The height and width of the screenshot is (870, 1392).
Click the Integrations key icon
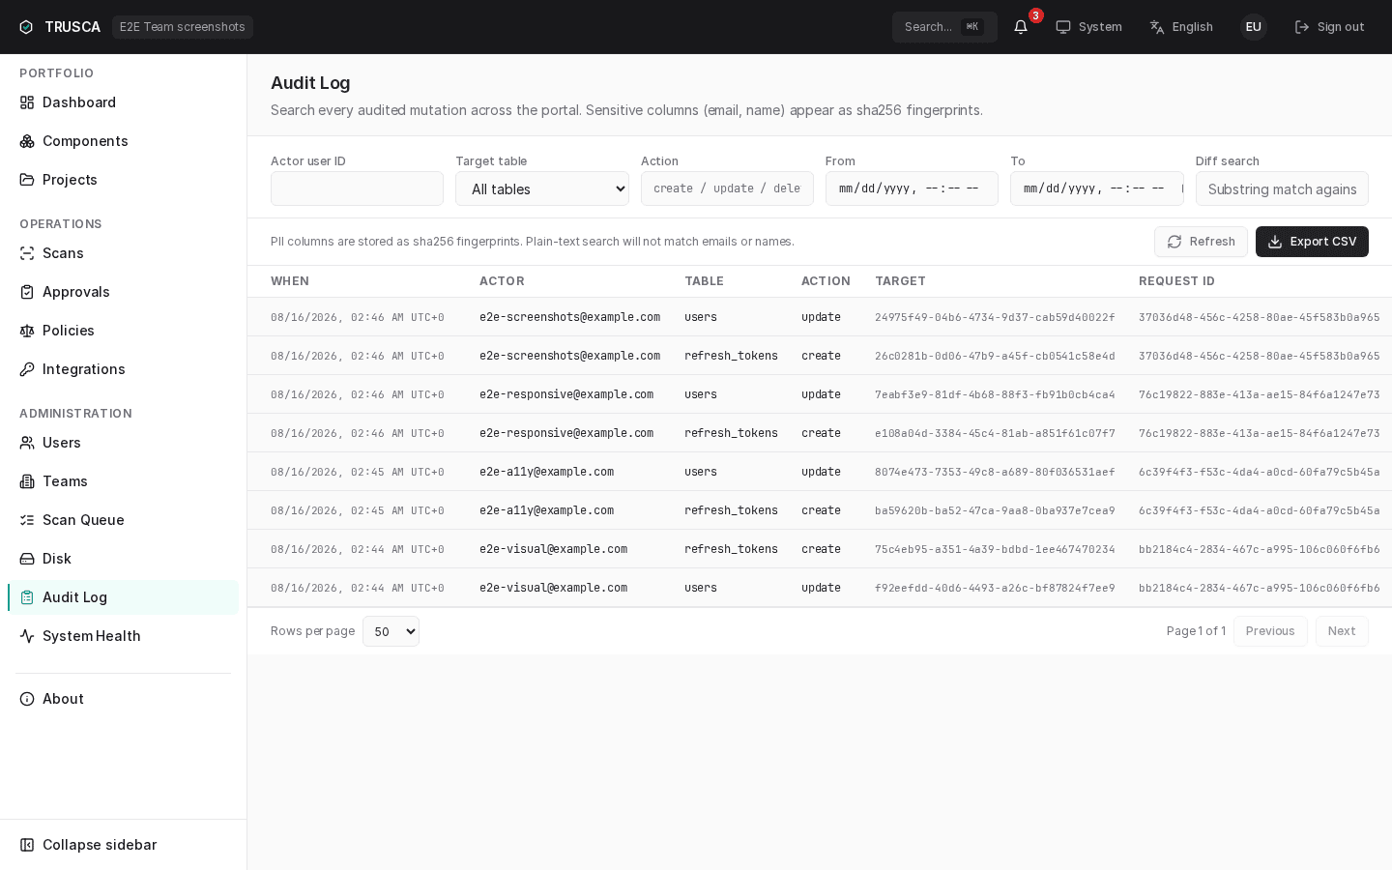pos(27,369)
